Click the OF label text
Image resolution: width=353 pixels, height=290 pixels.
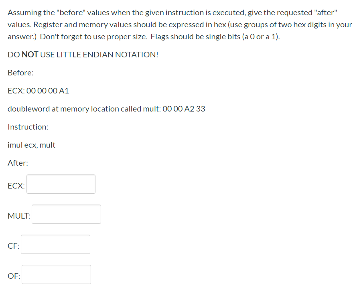click(13, 276)
